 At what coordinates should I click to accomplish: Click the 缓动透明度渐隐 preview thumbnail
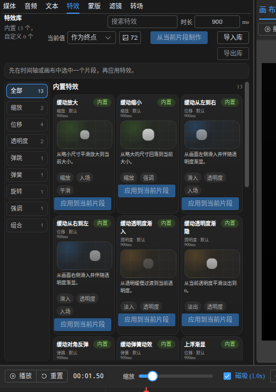point(212,264)
